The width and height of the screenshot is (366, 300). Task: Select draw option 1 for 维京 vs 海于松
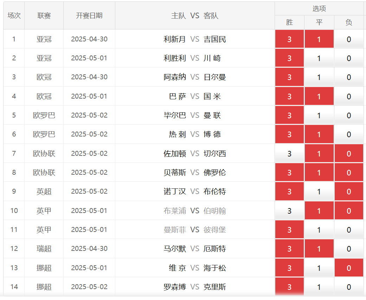(319, 268)
